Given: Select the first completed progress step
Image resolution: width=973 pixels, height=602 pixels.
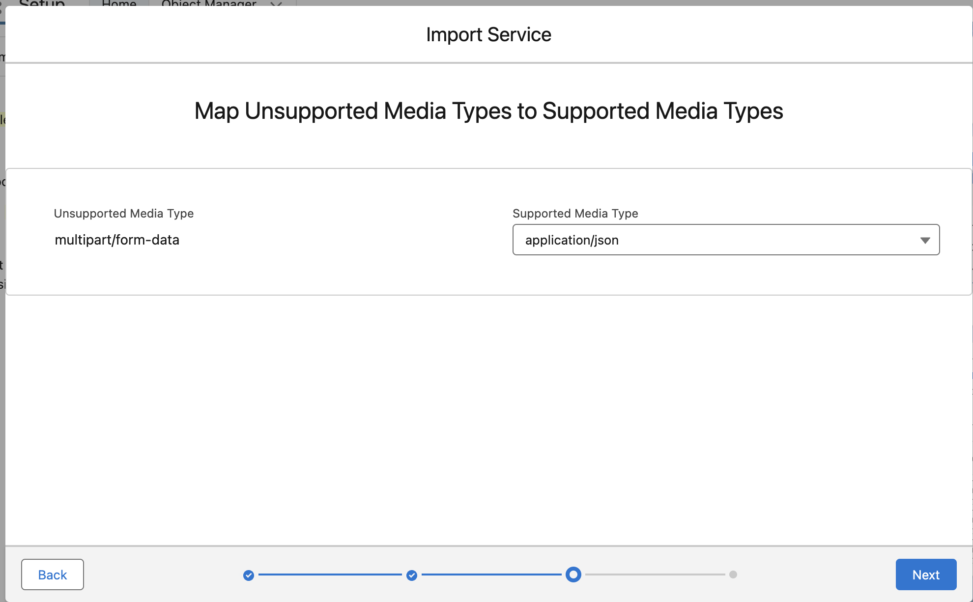Looking at the screenshot, I should click(249, 575).
